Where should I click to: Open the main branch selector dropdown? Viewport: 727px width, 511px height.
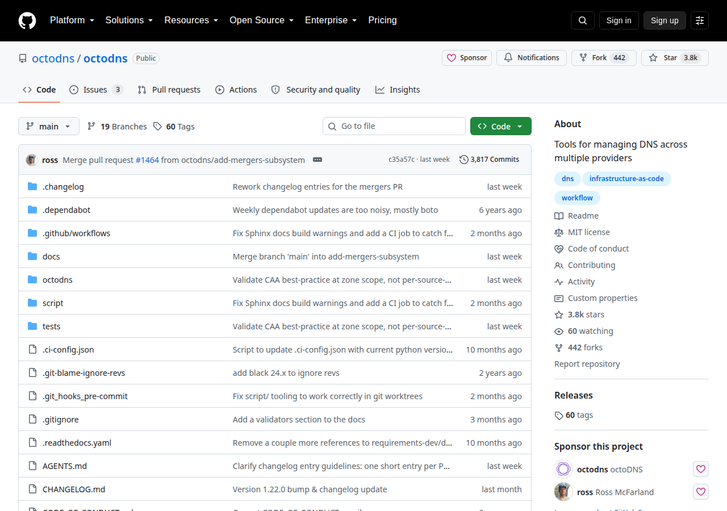(49, 126)
